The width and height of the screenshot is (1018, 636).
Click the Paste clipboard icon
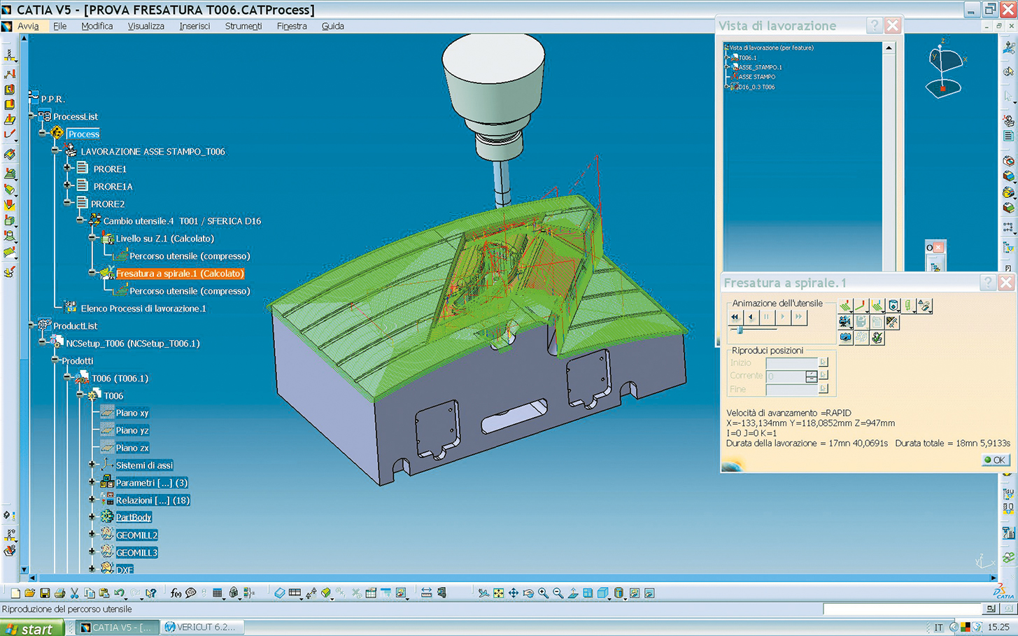[x=104, y=593]
